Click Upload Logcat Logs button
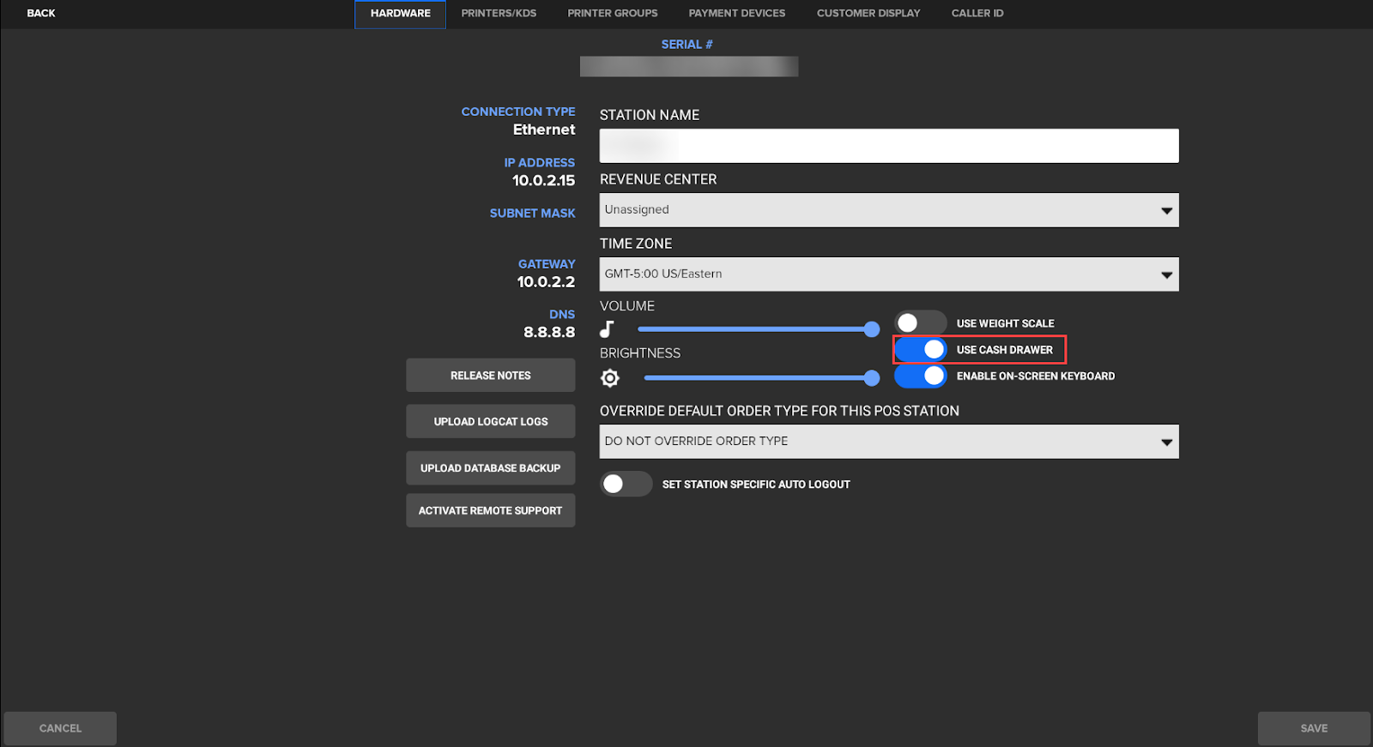 click(x=490, y=422)
